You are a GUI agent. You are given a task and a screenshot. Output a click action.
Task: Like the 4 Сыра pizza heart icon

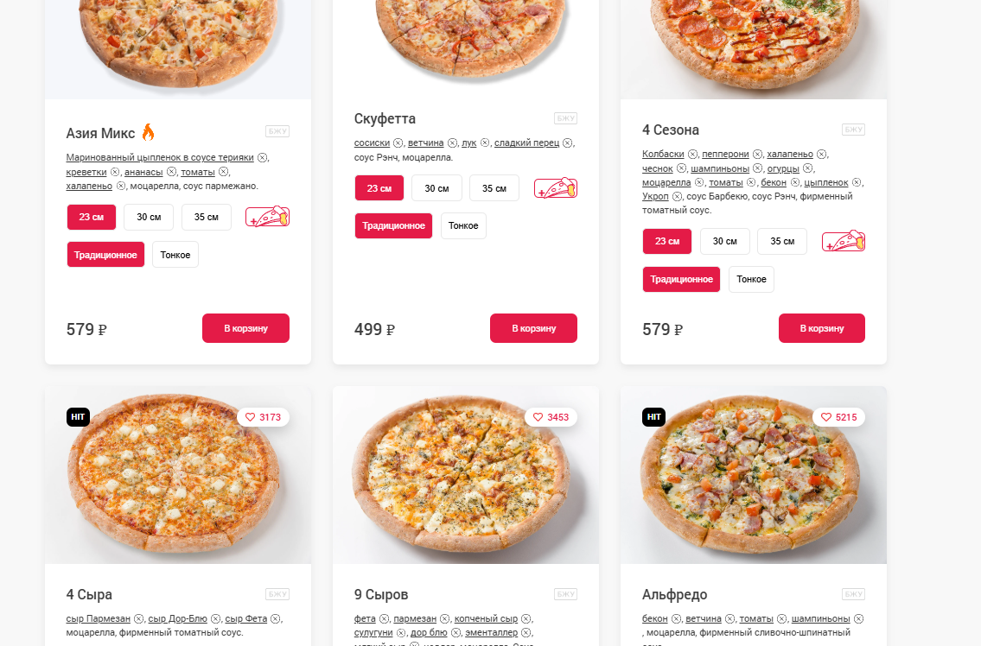click(251, 417)
